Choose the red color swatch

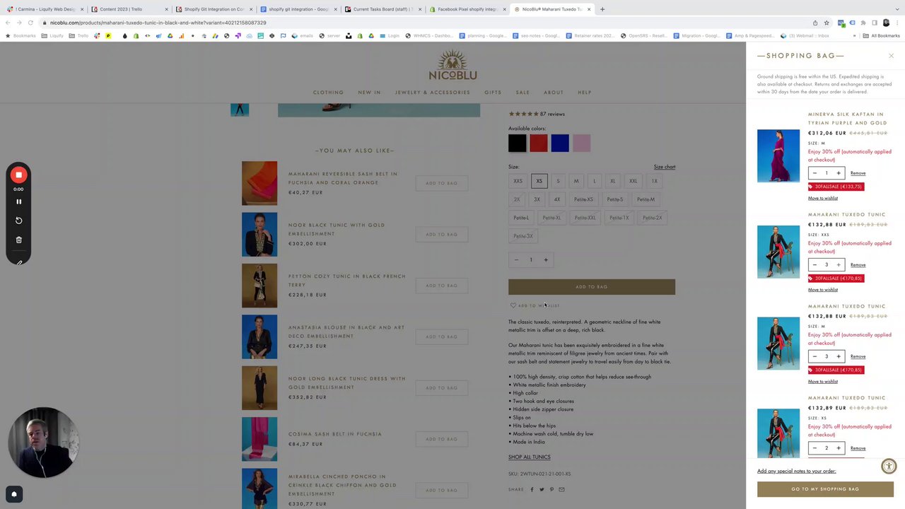point(539,144)
